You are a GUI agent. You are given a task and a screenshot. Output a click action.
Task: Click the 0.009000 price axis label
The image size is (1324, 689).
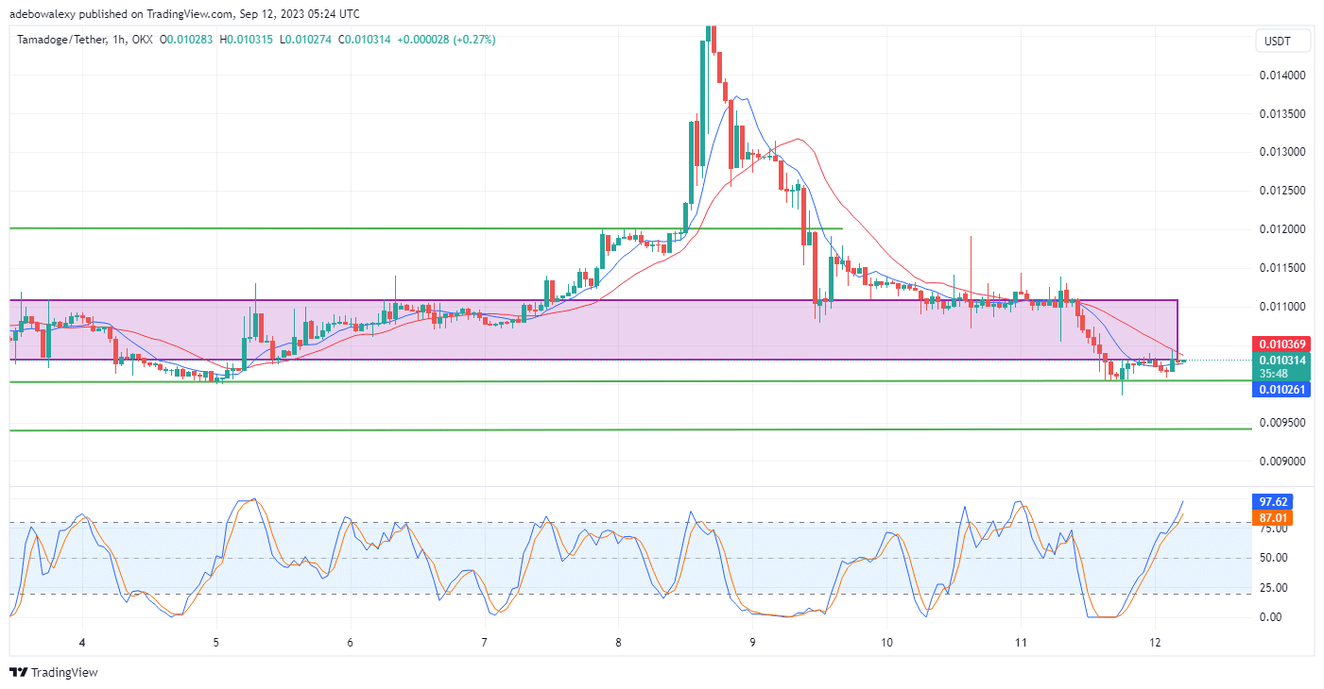(1283, 462)
